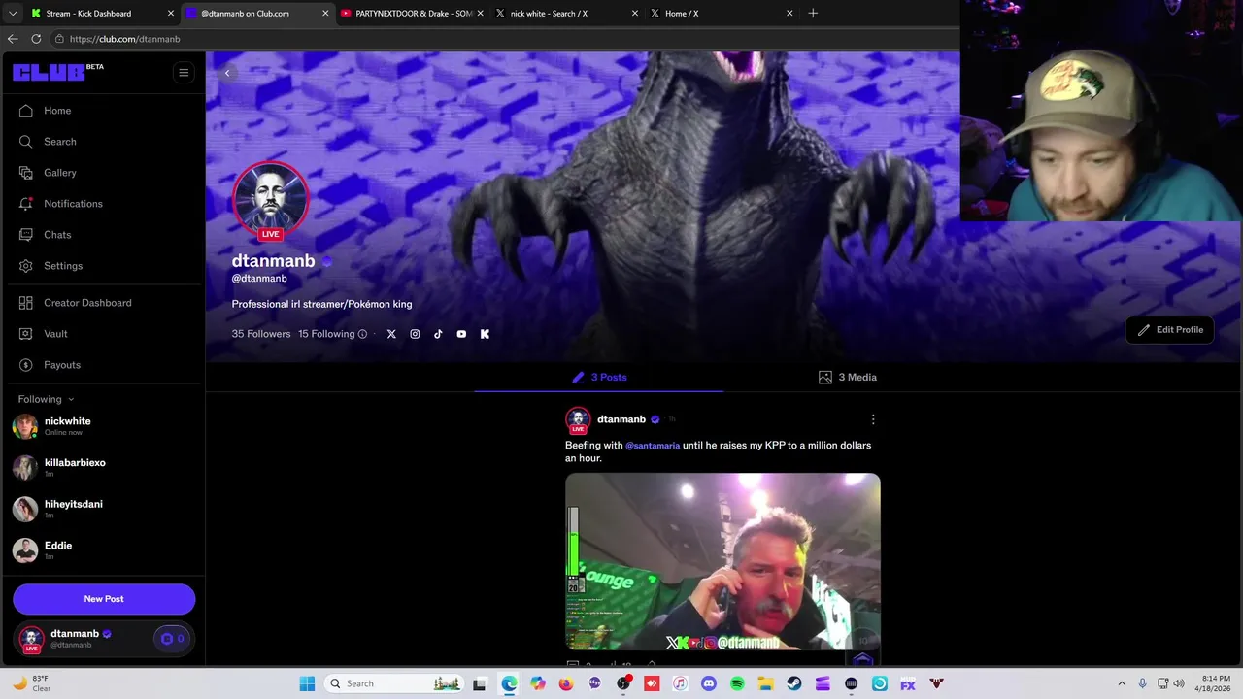This screenshot has width=1243, height=699.
Task: Open the TikTok social link on profile
Action: click(438, 334)
